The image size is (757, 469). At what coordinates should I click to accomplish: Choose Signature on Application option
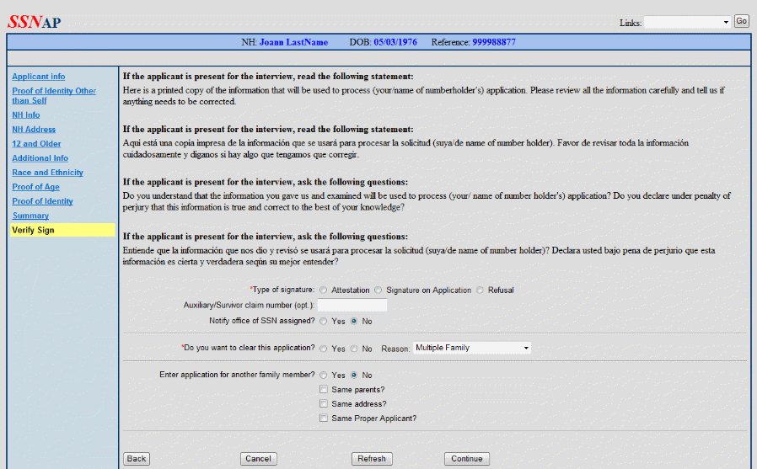tap(378, 290)
